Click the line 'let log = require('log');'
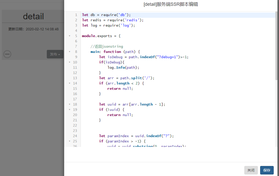The width and height of the screenshot is (279, 176). point(108,25)
